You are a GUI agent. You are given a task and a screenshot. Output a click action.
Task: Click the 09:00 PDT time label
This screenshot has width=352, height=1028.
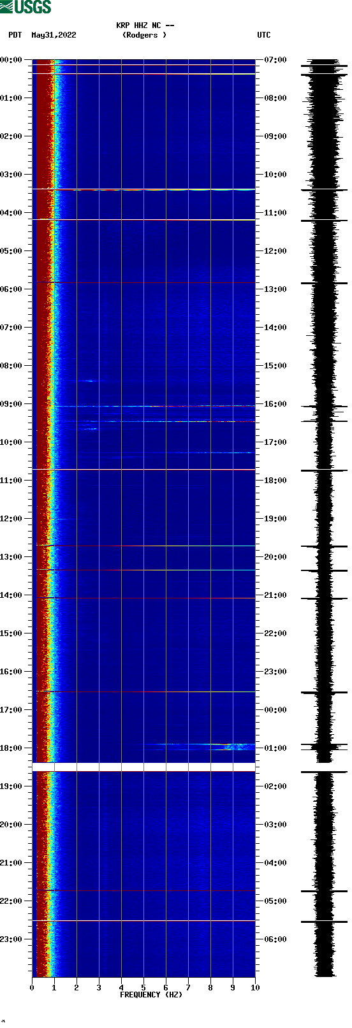(x=11, y=404)
